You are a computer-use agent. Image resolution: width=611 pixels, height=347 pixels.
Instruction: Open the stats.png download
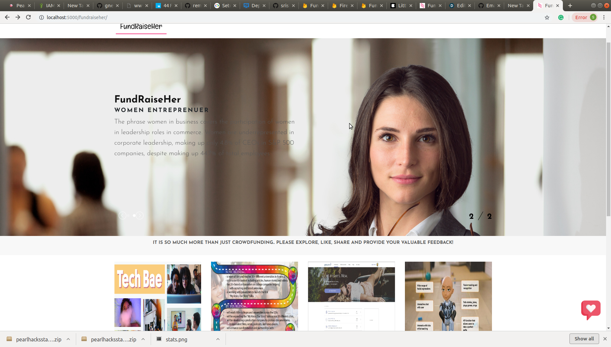point(176,339)
